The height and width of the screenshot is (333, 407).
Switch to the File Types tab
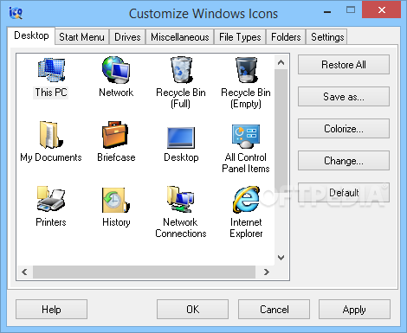pos(240,37)
